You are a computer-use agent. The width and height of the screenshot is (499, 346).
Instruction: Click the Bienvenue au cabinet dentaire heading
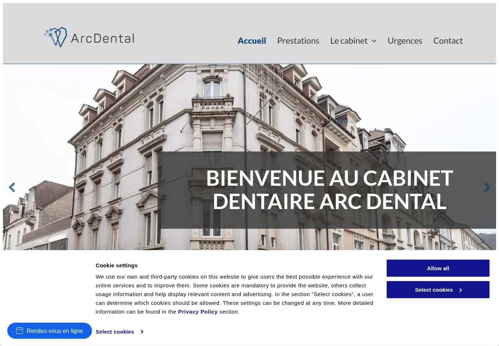(329, 190)
